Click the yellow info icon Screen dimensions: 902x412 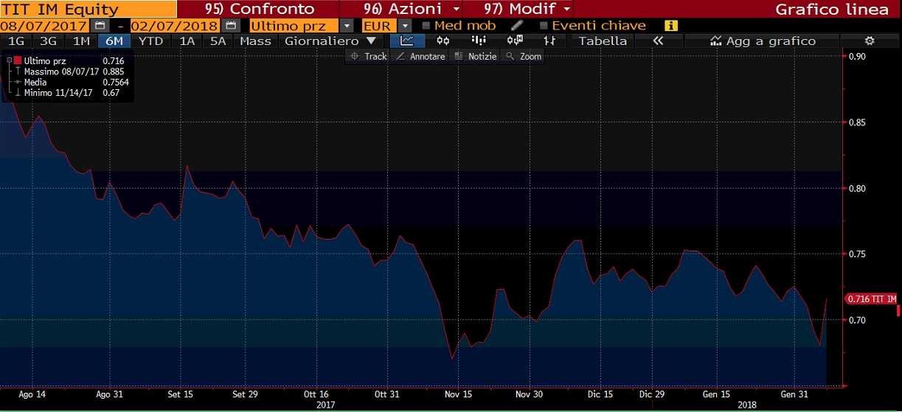pos(670,25)
